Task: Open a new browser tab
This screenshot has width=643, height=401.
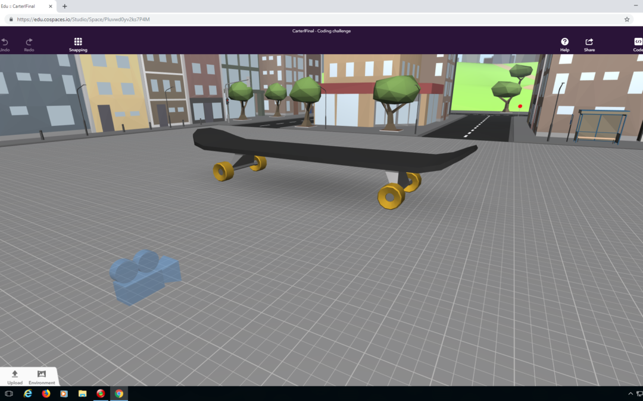Action: click(64, 6)
